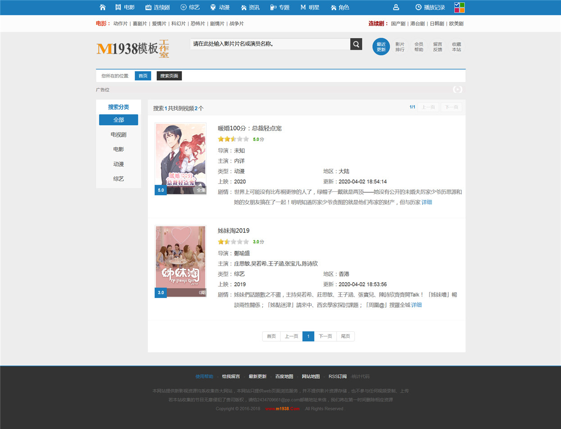
Task: Select 全部 in search categories
Action: [x=119, y=120]
